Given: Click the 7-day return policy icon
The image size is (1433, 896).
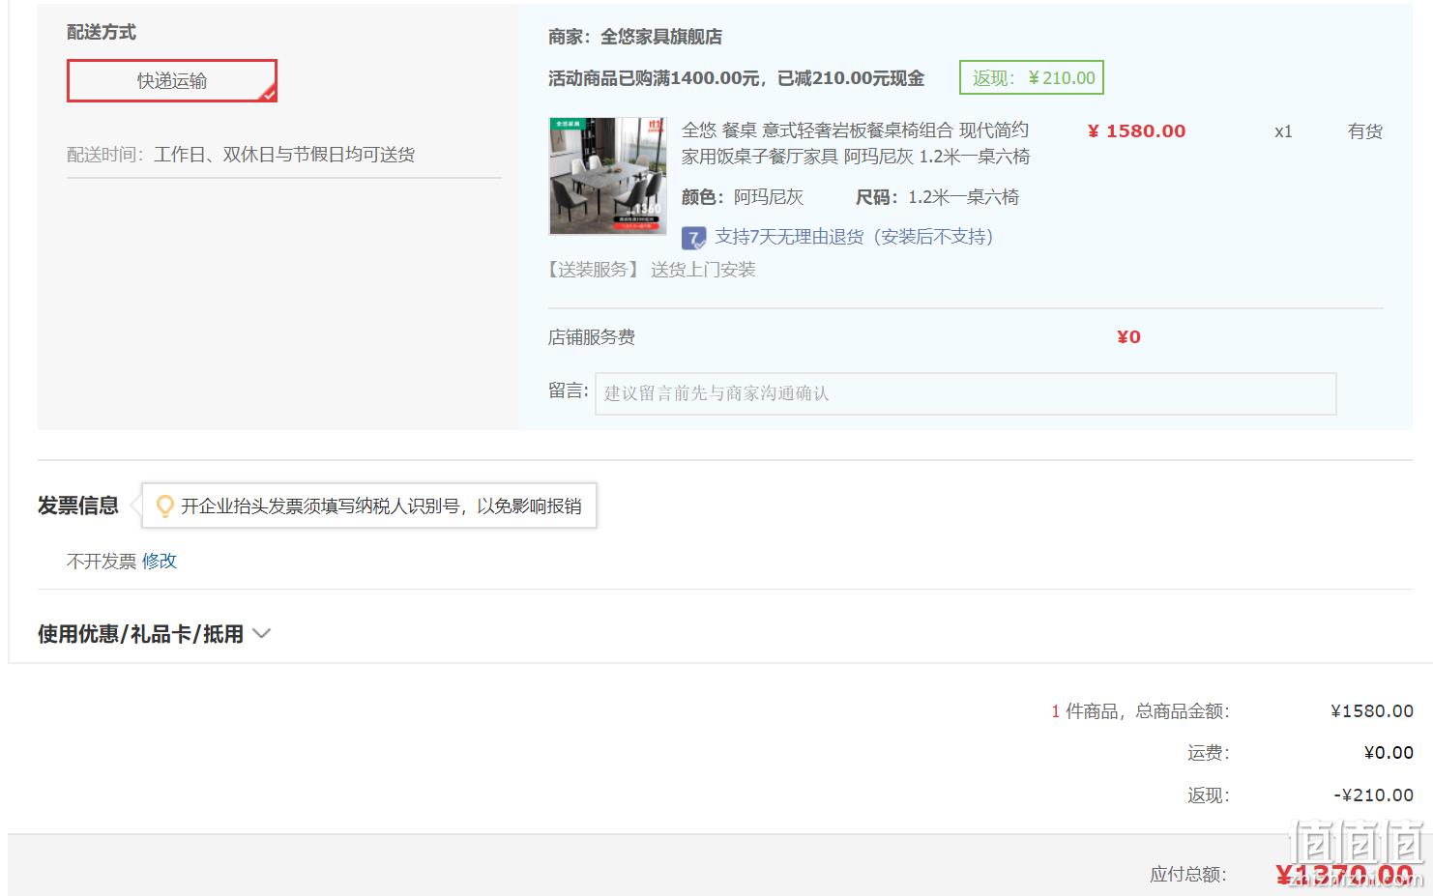Looking at the screenshot, I should 693,238.
